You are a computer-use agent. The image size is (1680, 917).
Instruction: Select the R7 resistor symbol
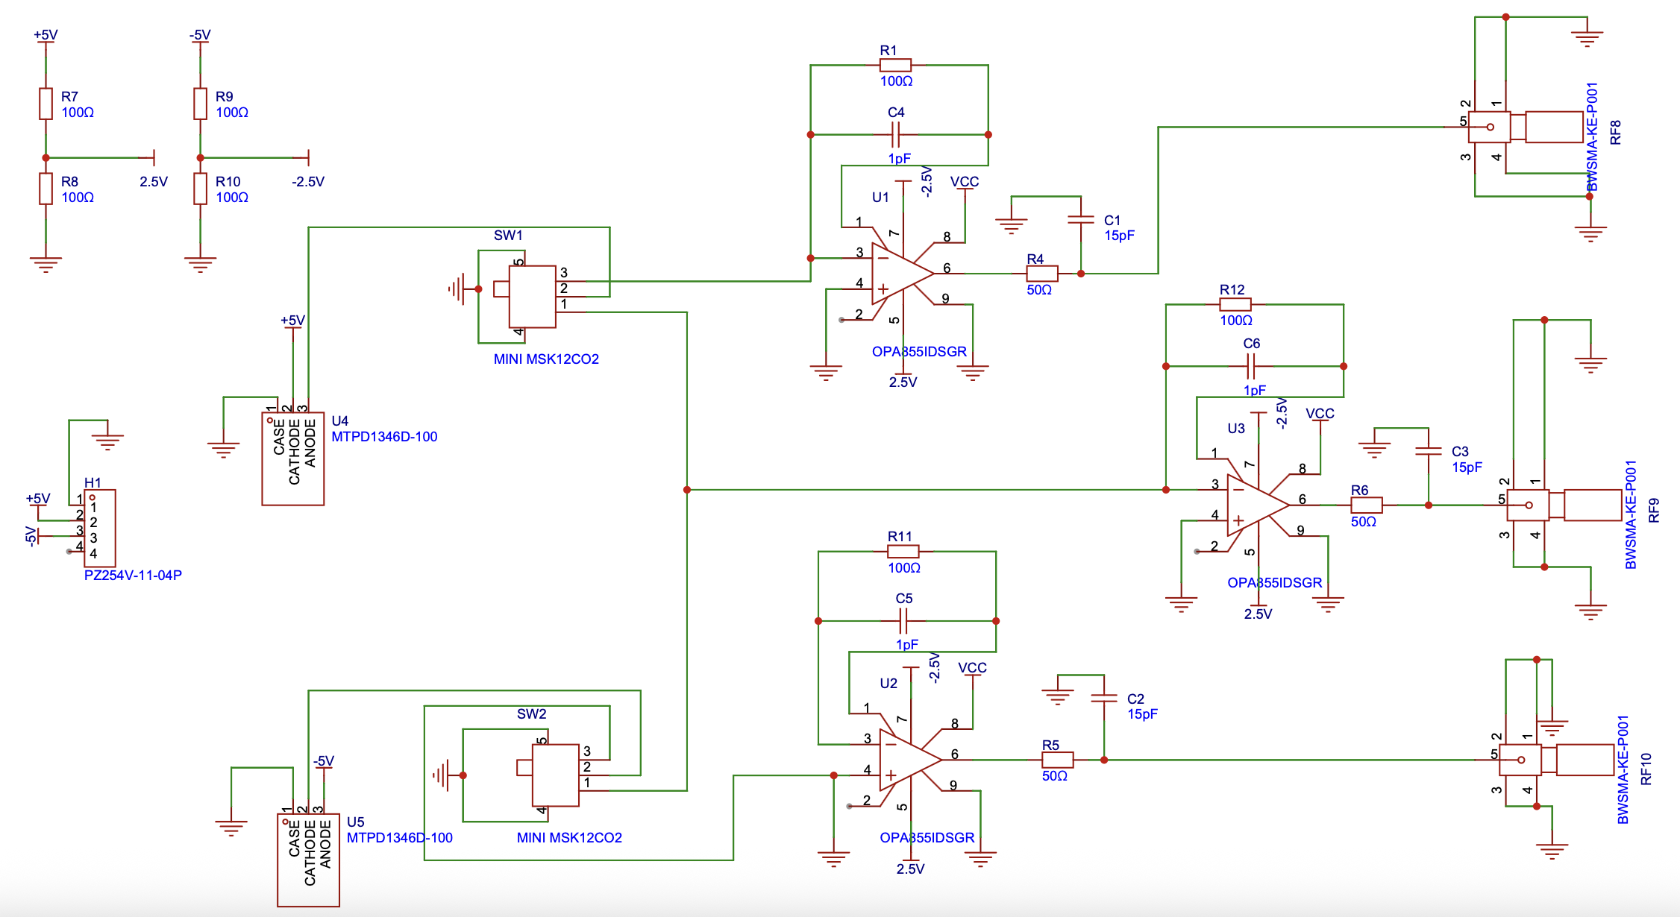[x=46, y=104]
